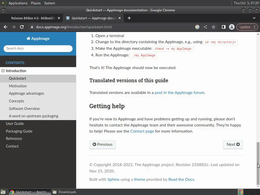
Task: Collapse the Introduction section
Action: tap(3, 71)
